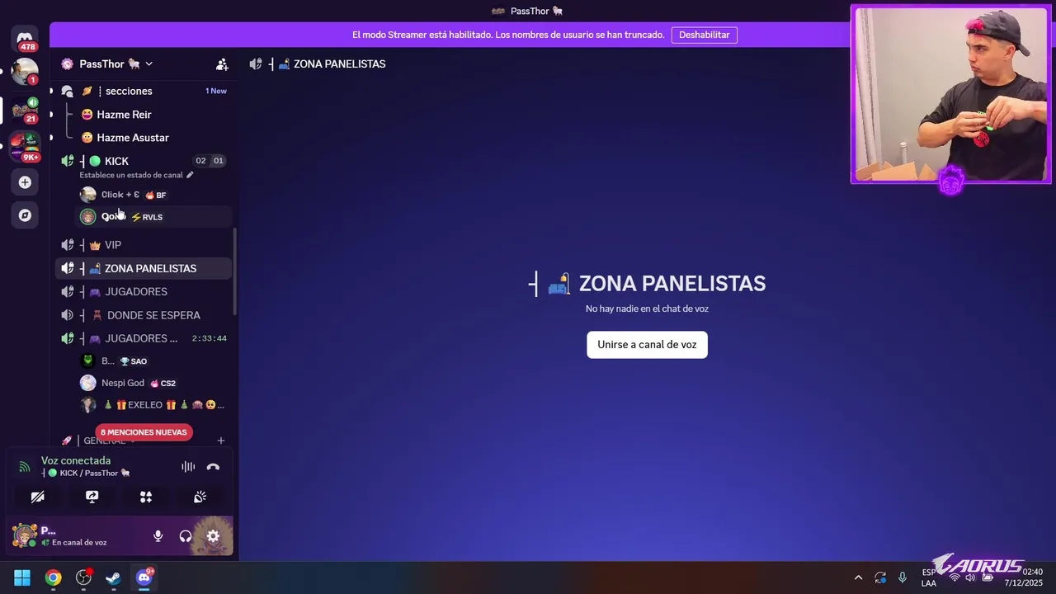
Task: Select ZONA PANELISTAS in the channel list
Action: click(144, 268)
